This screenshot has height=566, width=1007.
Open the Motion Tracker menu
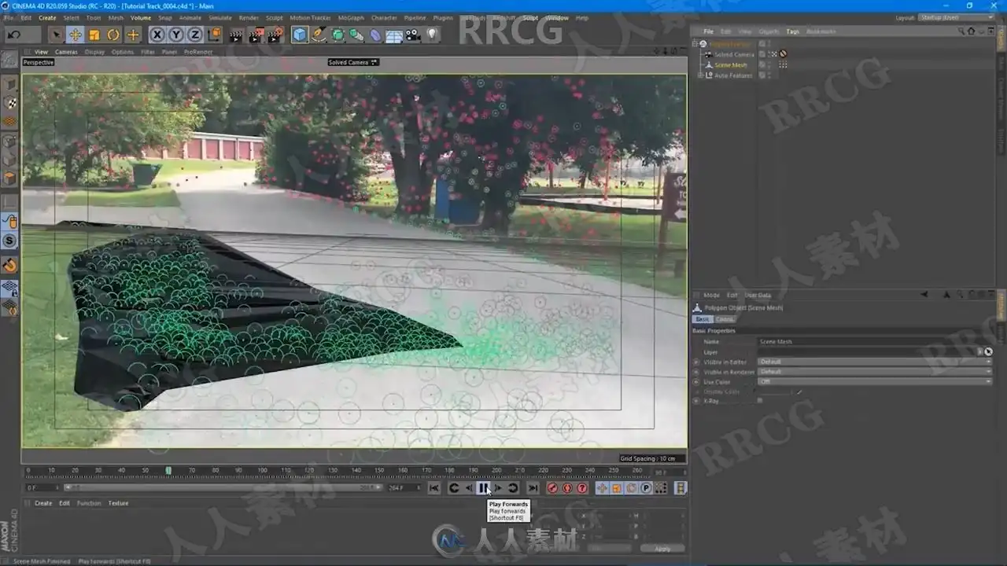tap(310, 17)
